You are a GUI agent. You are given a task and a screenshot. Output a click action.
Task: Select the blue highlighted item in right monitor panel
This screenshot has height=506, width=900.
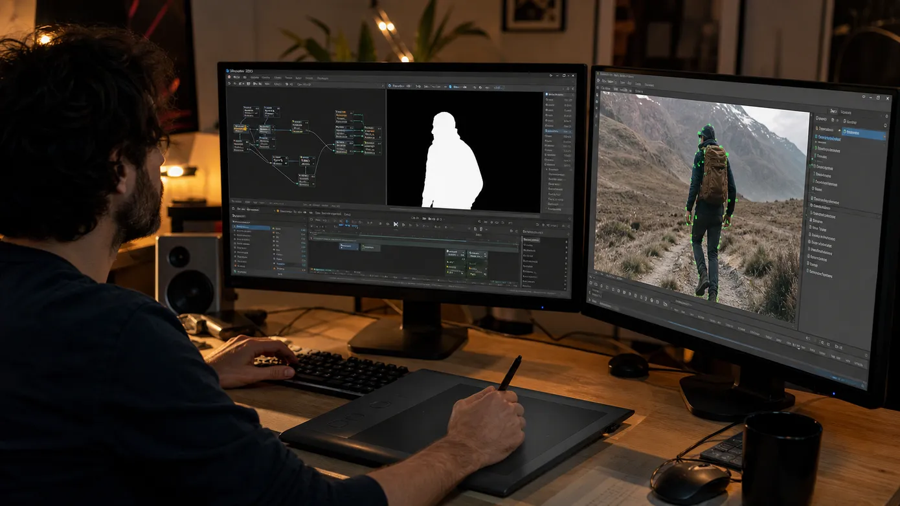pyautogui.click(x=864, y=134)
